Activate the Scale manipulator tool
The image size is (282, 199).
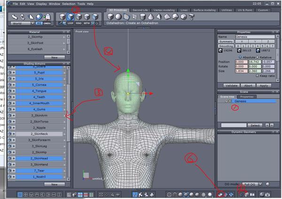[31, 17]
